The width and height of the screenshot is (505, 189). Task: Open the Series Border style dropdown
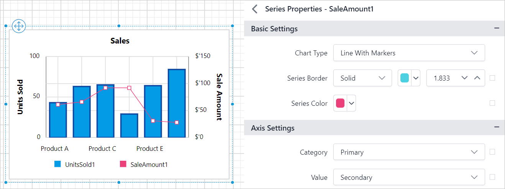[362, 78]
